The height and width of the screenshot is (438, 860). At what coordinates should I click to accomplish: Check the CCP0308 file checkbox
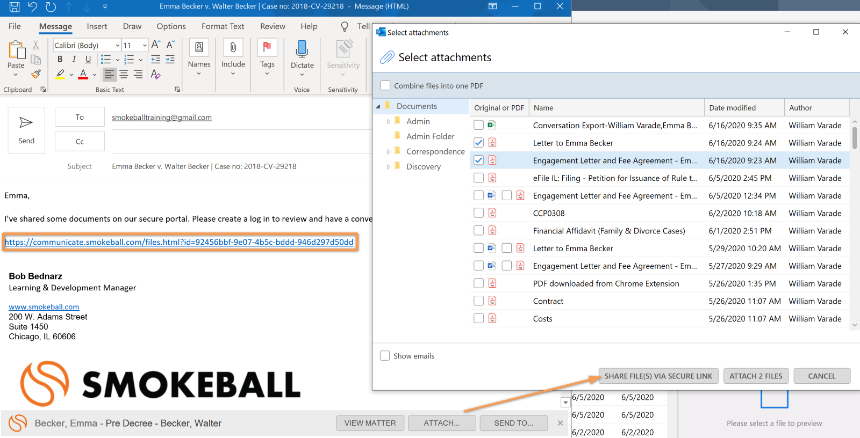coord(478,213)
